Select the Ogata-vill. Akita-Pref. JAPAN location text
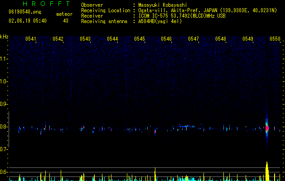285x181 pixels. coord(208,10)
